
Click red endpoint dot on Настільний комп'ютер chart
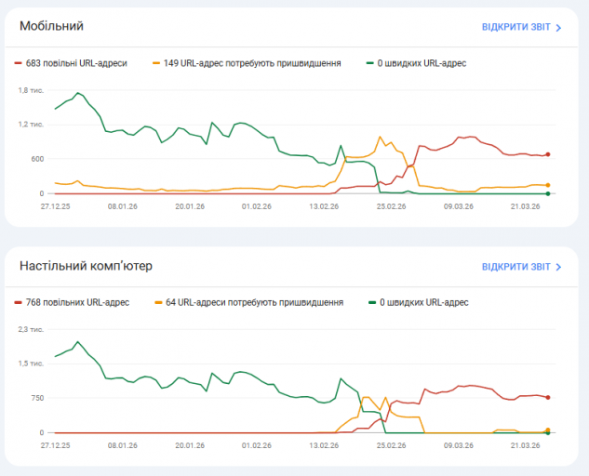click(548, 397)
